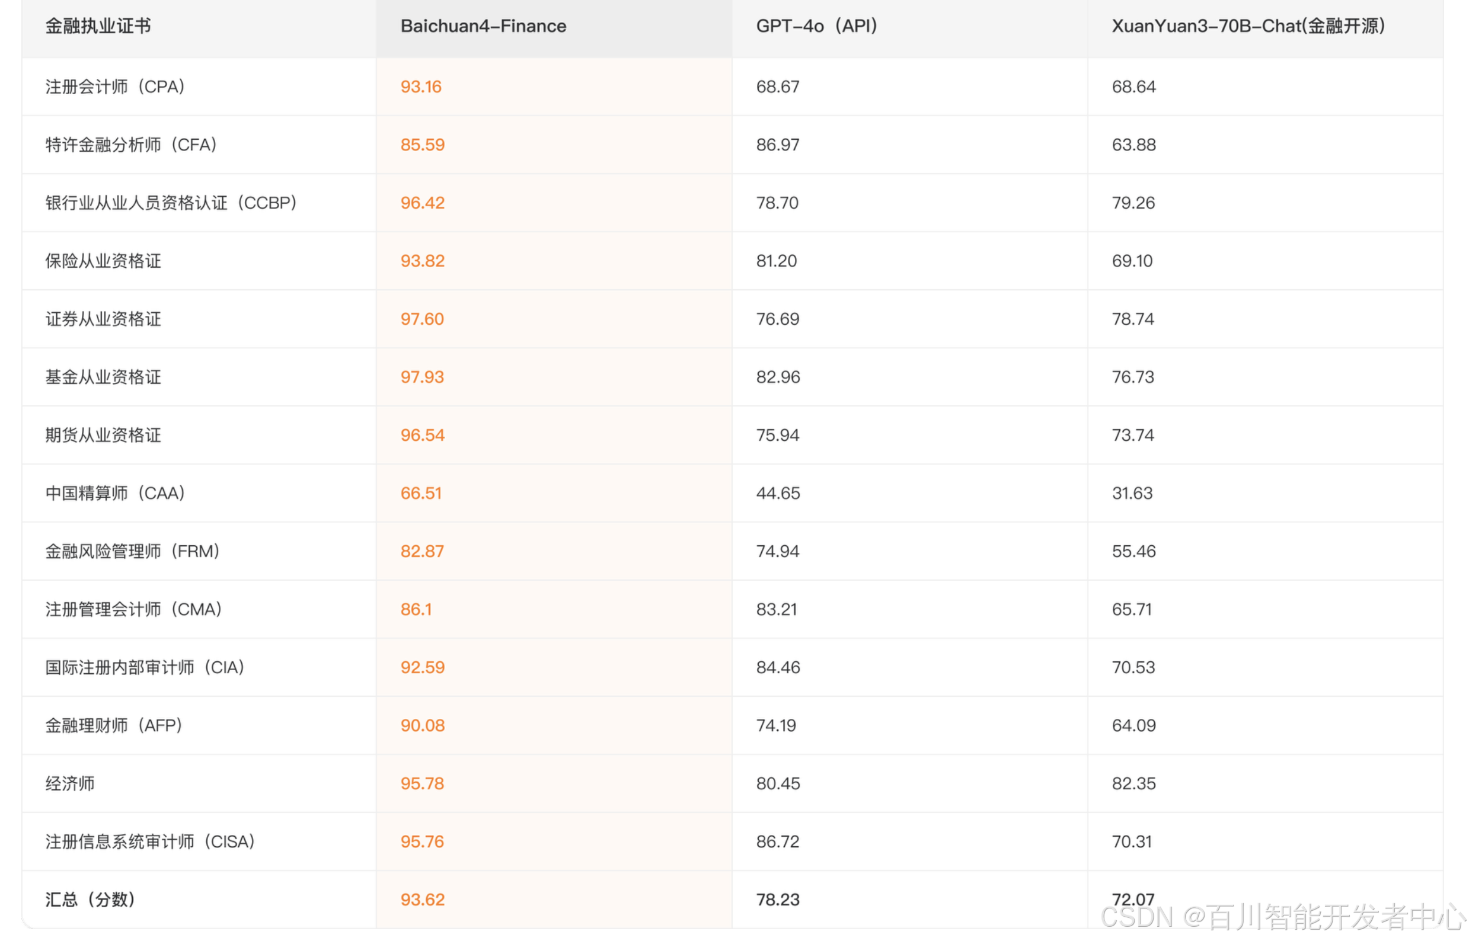The width and height of the screenshot is (1469, 941).
Task: Click the GPT-4o score 84.46
Action: click(x=778, y=667)
